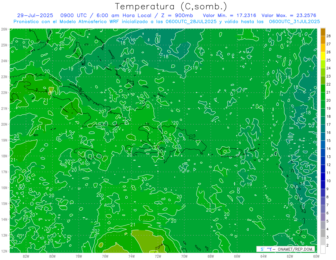Click the color scale label '21'
The image size is (336, 260).
pyautogui.click(x=328, y=92)
